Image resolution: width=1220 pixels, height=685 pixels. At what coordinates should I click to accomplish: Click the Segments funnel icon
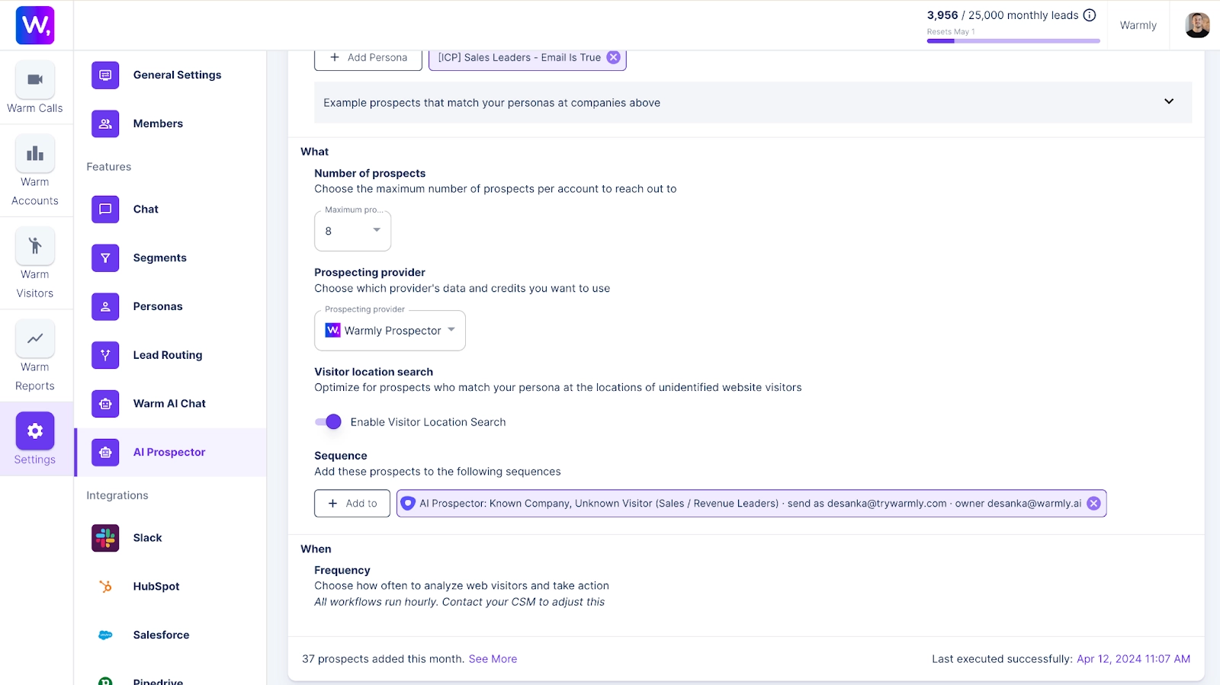[x=105, y=258]
